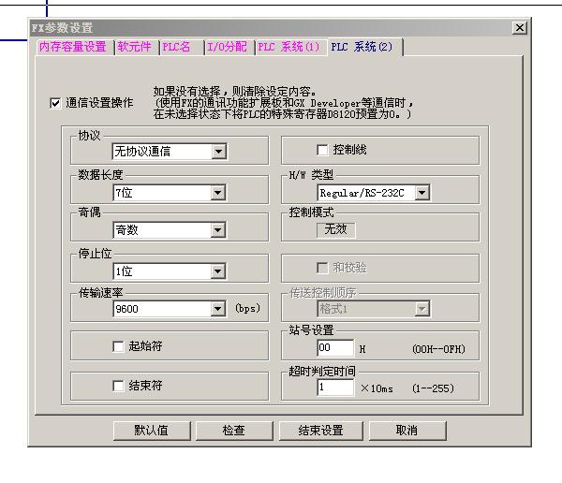
Task: Enable the 结束符 checkbox
Action: click(118, 385)
